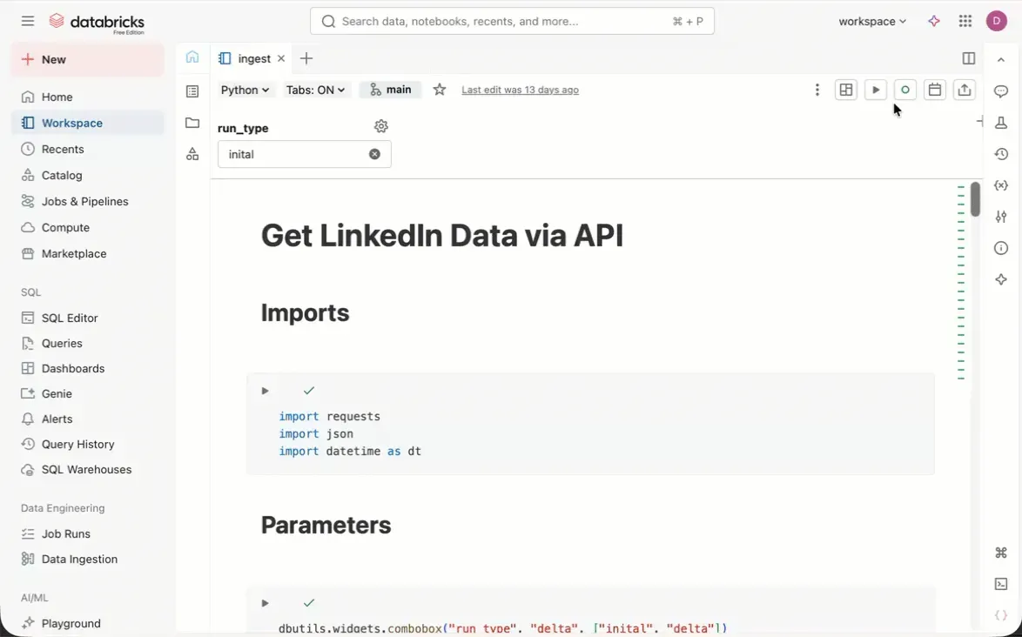Open Alerts in sidebar
The height and width of the screenshot is (637, 1022).
pos(88,419)
